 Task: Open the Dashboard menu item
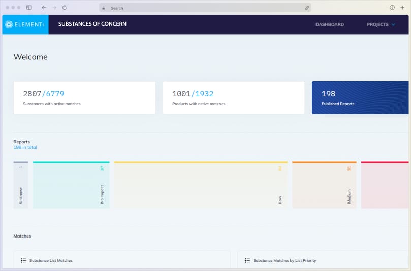tap(330, 24)
